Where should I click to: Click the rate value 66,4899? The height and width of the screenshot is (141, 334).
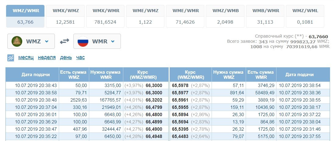tap(154, 122)
